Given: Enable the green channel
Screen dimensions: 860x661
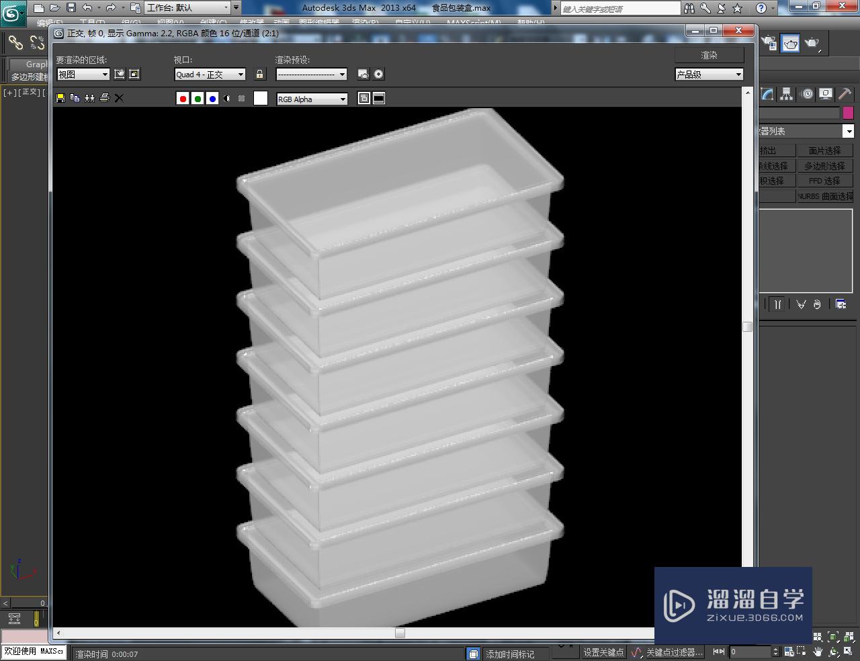Looking at the screenshot, I should click(x=198, y=99).
